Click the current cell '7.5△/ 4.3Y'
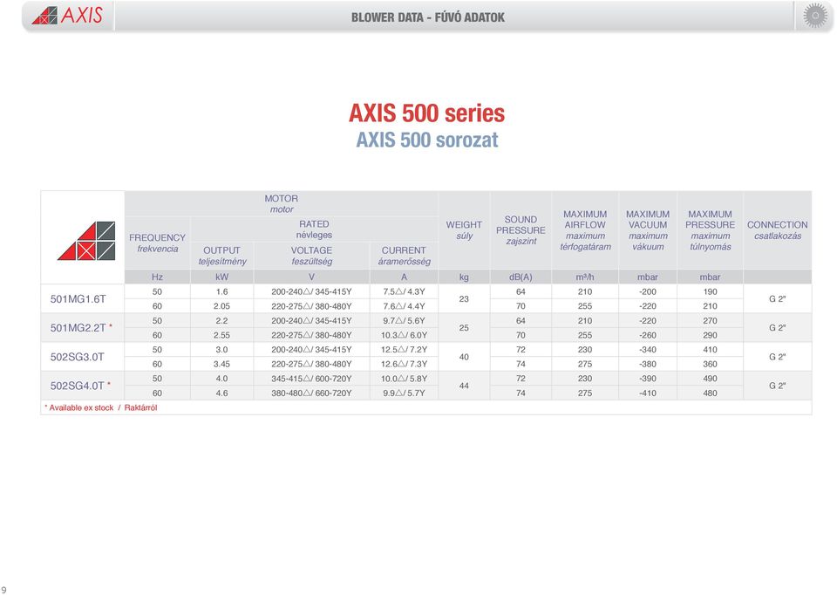Screen dimensions: 837x595 404,291
